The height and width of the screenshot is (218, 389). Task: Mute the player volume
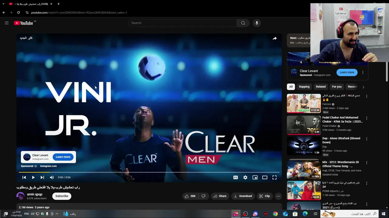(52, 177)
